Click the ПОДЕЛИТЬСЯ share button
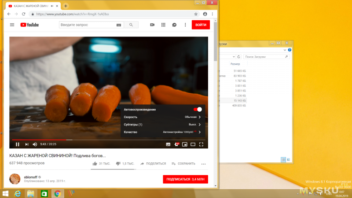 point(153,164)
